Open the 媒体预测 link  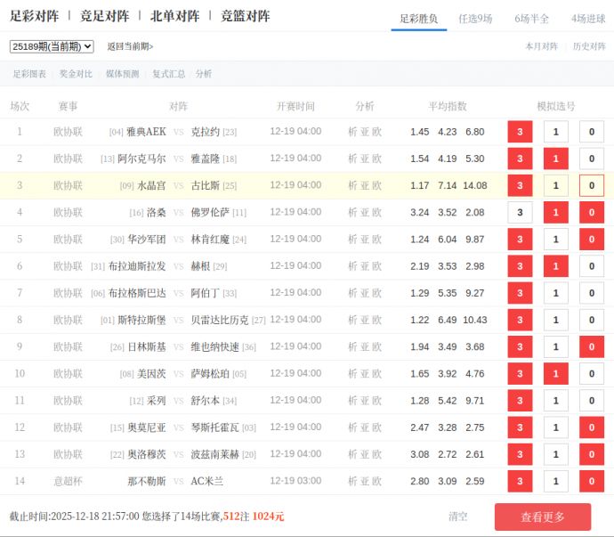pos(122,74)
